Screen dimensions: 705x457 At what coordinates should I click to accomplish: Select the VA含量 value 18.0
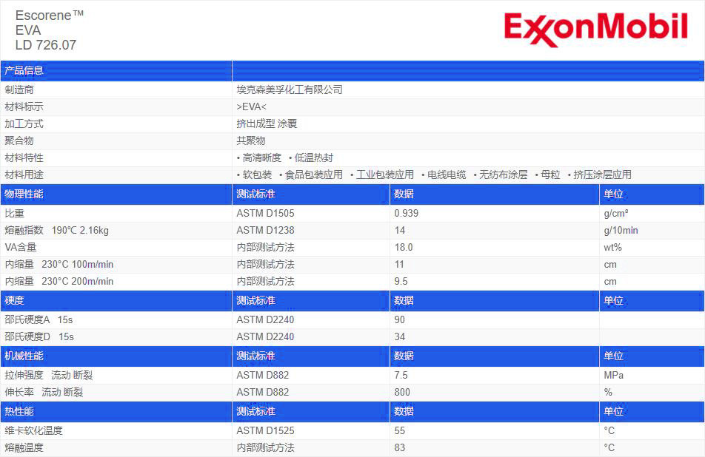[x=404, y=247]
